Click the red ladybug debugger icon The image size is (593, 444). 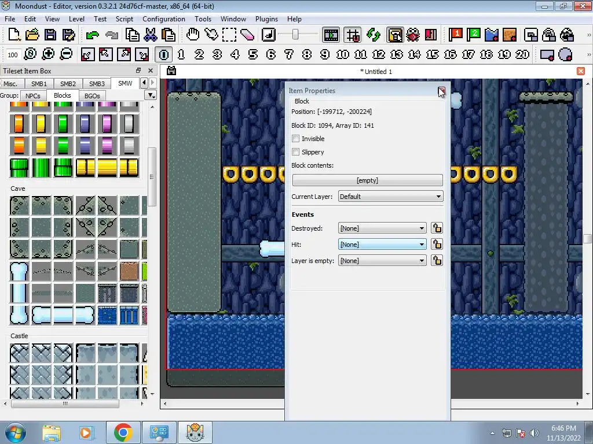pyautogui.click(x=413, y=35)
